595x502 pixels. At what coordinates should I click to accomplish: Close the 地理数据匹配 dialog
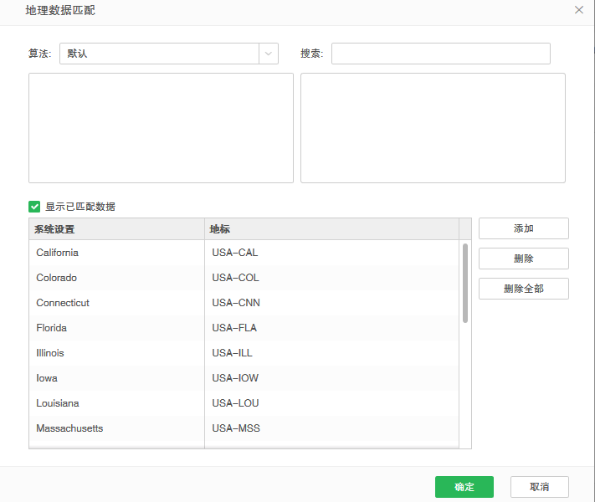click(578, 10)
